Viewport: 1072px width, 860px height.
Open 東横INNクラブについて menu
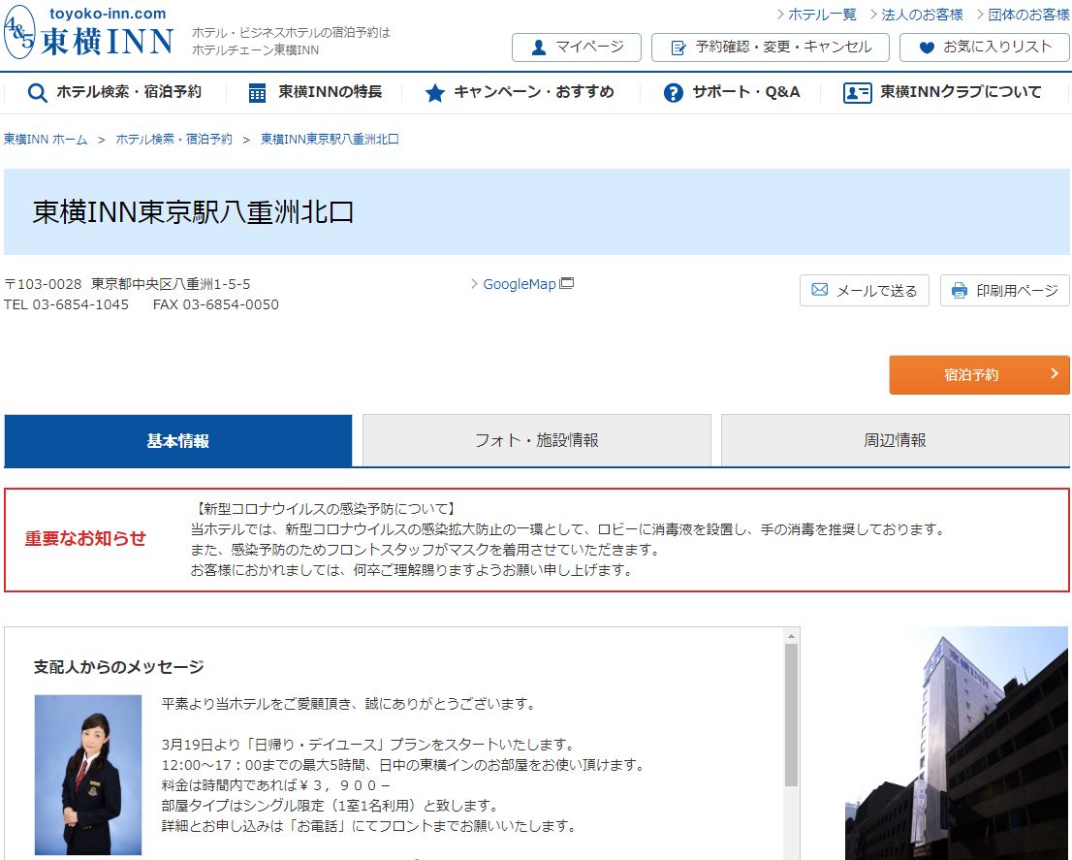(943, 92)
